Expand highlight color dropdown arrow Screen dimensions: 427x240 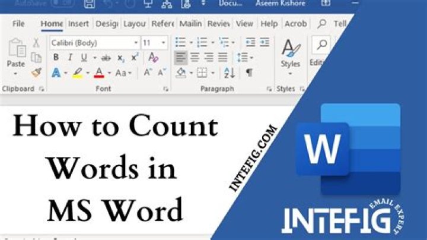coord(88,73)
